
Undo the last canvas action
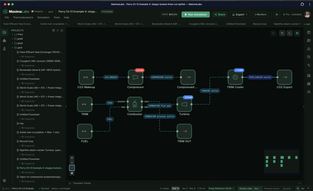[x=282, y=33]
